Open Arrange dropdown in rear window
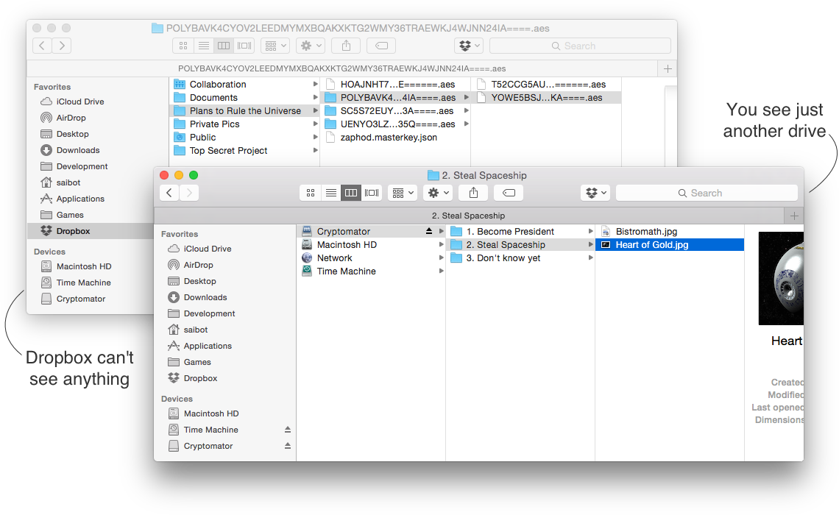This screenshot has height=515, width=839. (x=275, y=46)
